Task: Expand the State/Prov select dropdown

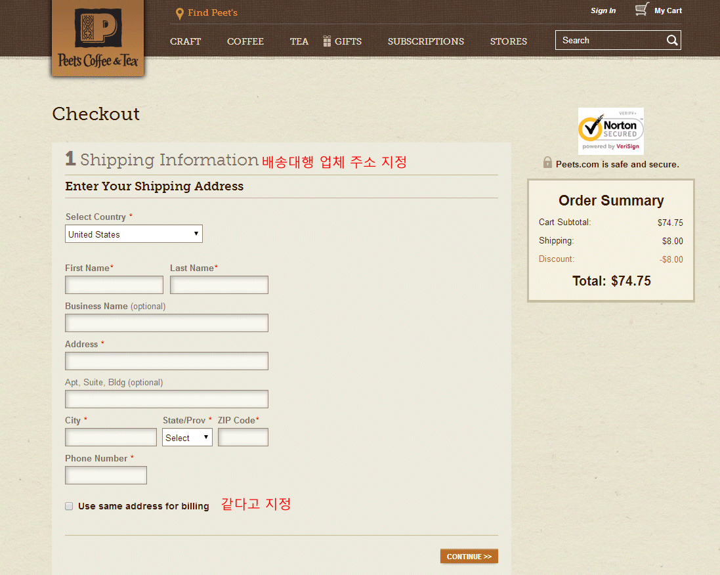Action: 187,438
